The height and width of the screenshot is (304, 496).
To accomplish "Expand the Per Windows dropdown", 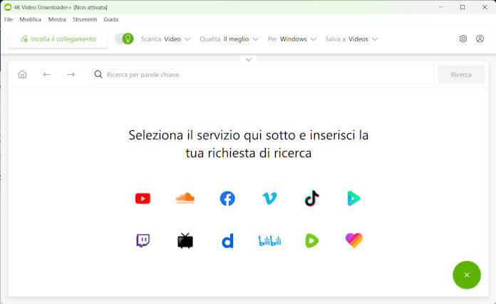I will [291, 39].
